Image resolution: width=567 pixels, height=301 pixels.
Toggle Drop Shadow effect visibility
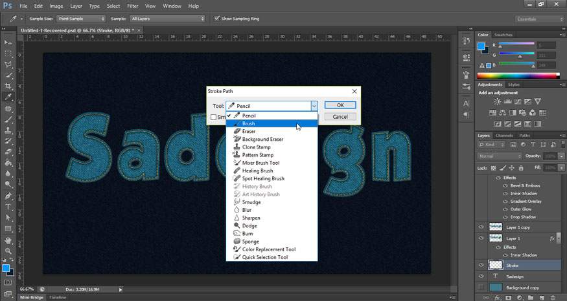[505, 217]
